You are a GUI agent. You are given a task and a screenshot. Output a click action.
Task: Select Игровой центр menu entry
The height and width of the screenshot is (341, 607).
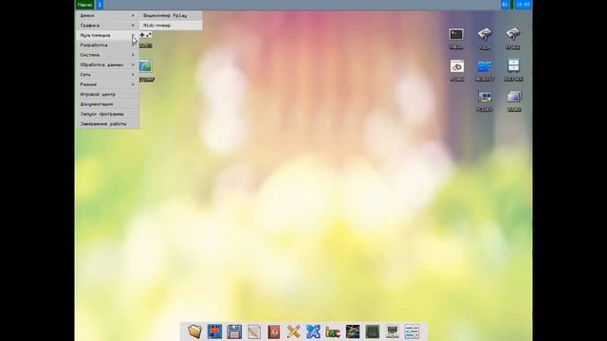click(x=107, y=95)
